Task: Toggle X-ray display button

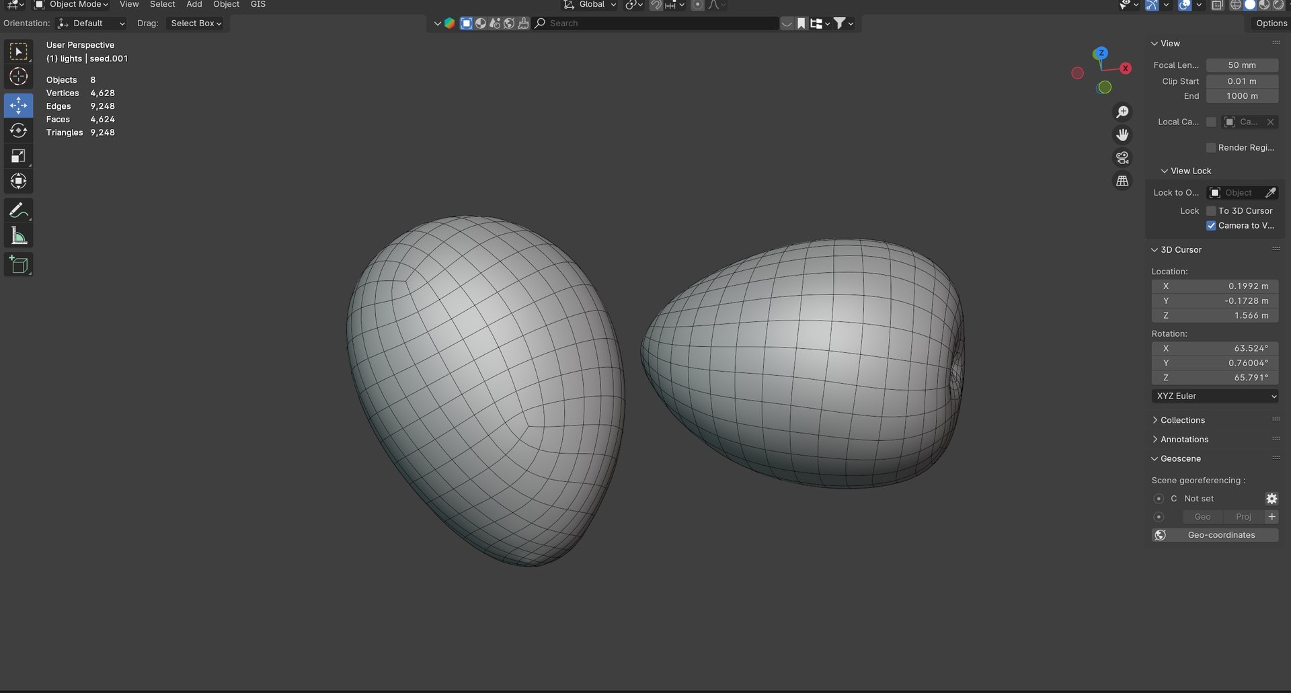Action: point(1217,5)
